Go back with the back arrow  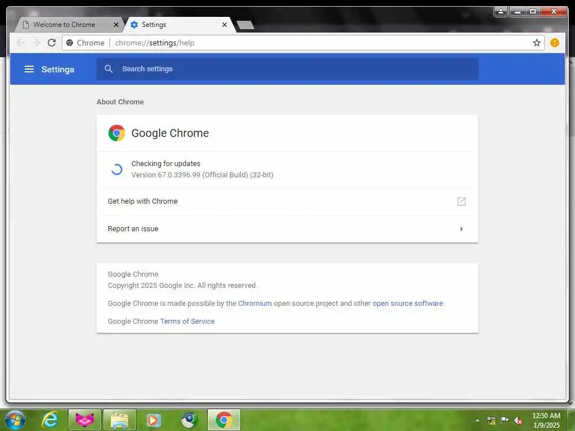[x=21, y=43]
